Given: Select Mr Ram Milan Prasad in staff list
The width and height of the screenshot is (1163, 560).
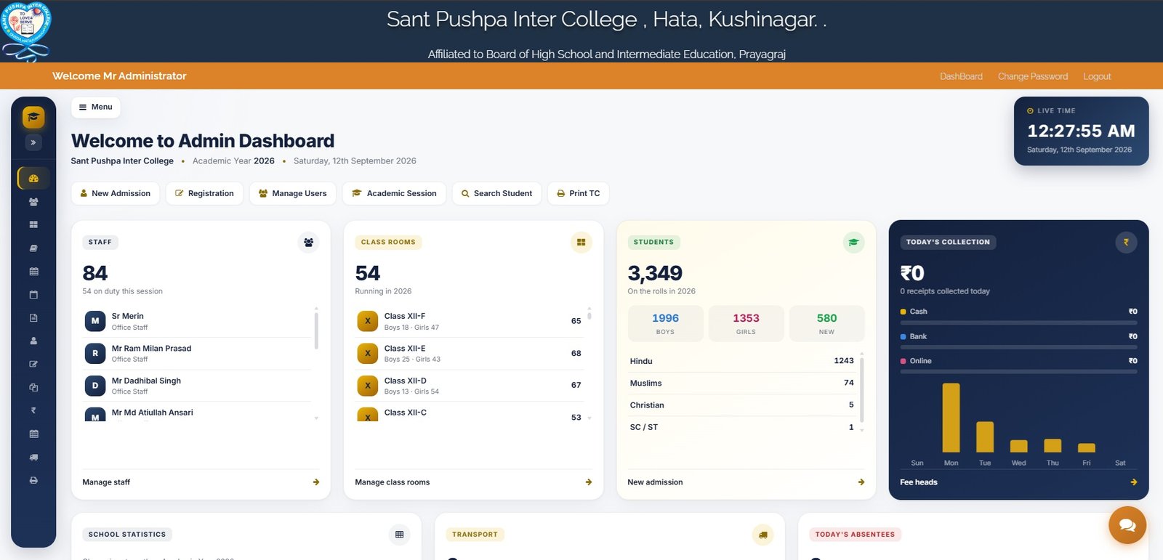Looking at the screenshot, I should (198, 353).
